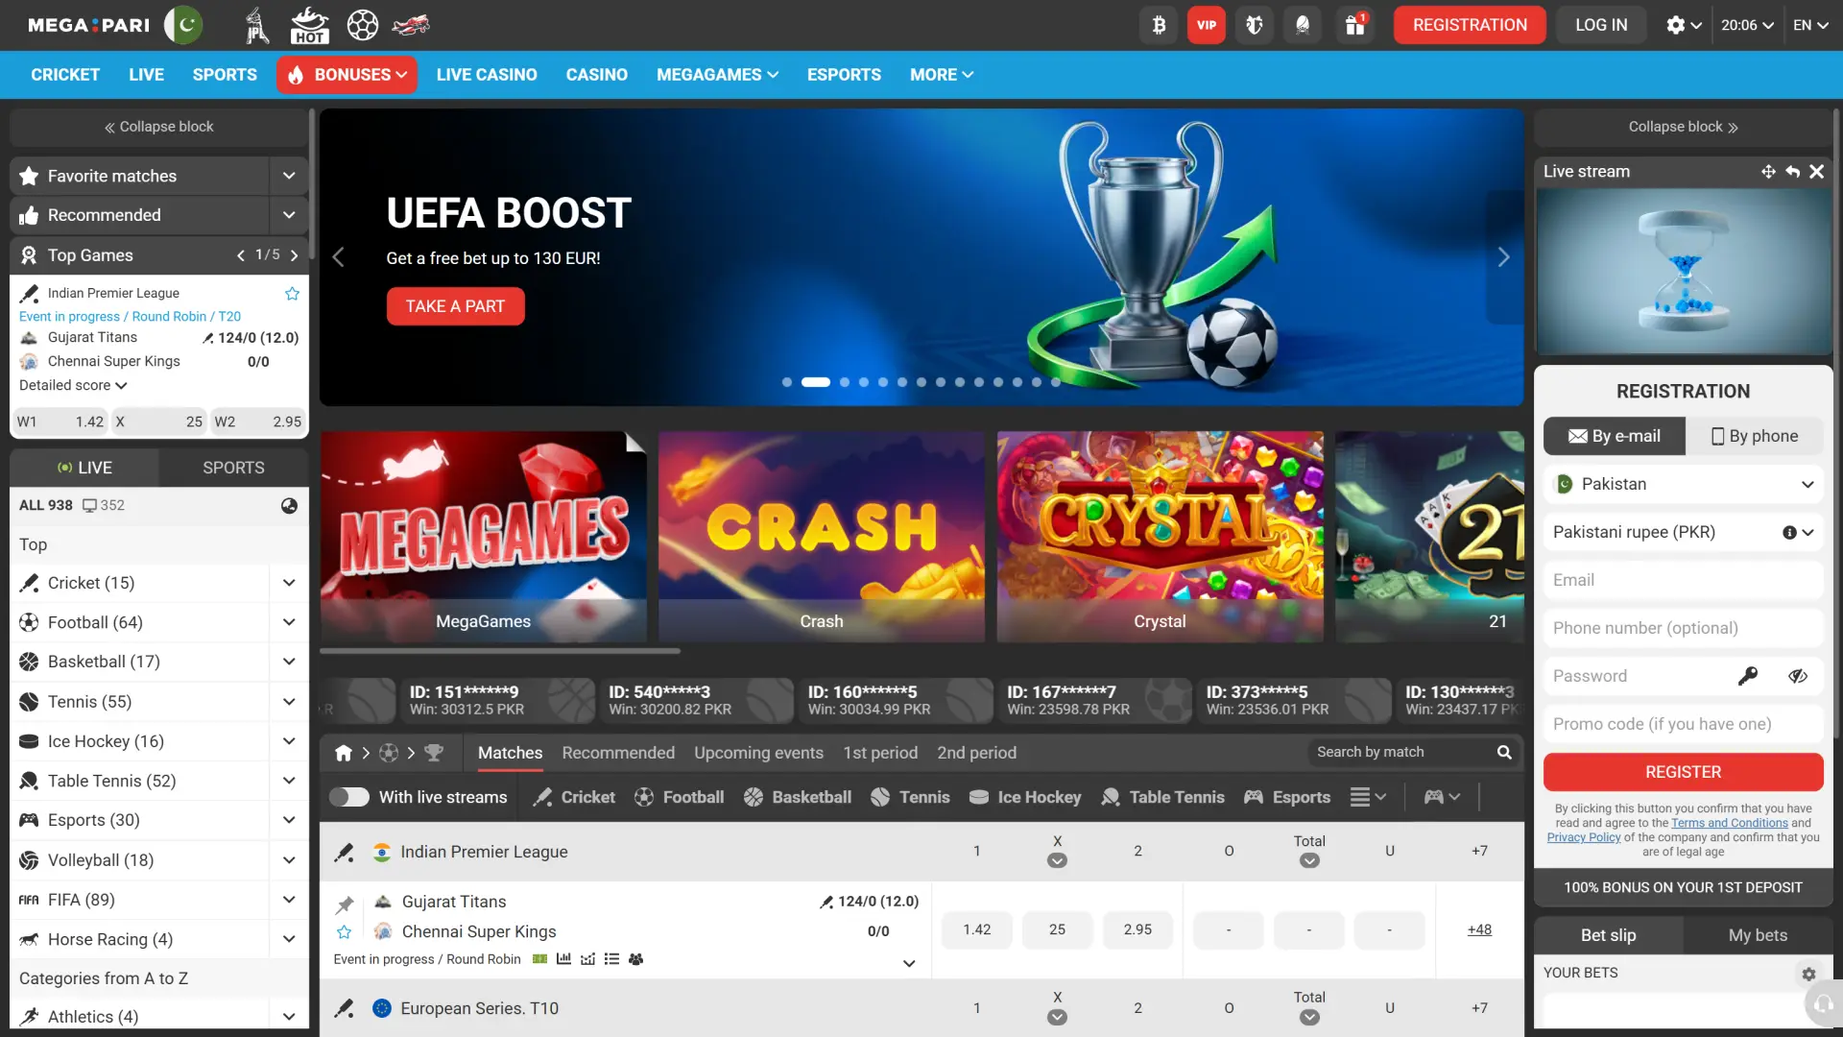
Task: Filter matches by Table Tennis
Action: coord(1162,797)
